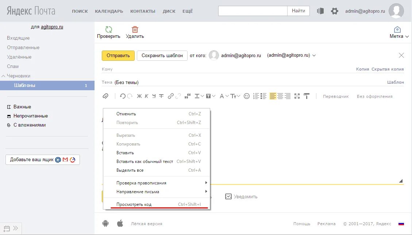Close the compose form
The width and height of the screenshot is (412, 235).
(x=401, y=55)
